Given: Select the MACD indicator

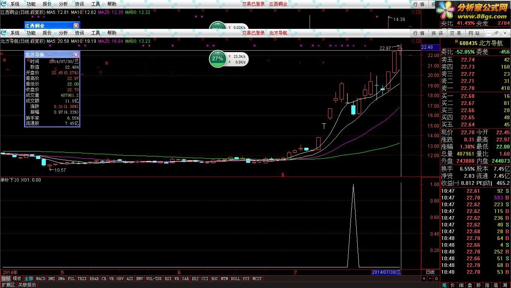Looking at the screenshot, I should coord(41,279).
